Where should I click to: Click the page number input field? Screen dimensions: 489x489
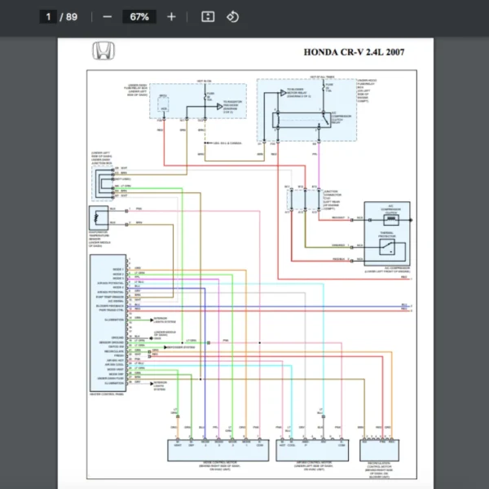tap(49, 16)
